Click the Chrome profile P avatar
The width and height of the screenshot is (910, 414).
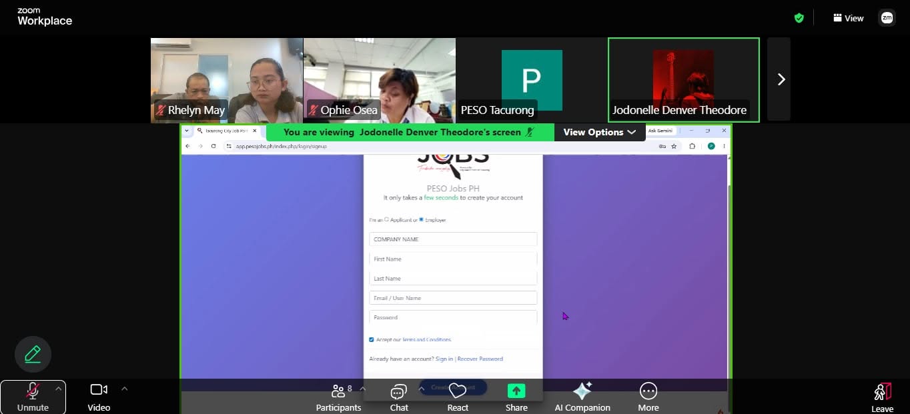(711, 146)
